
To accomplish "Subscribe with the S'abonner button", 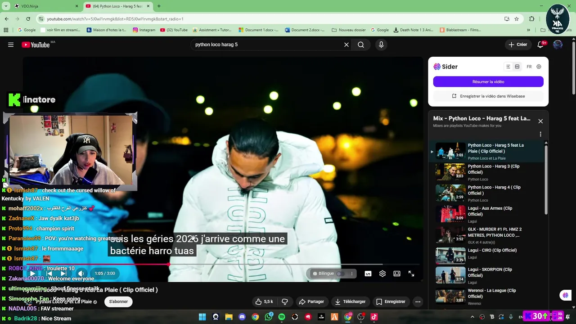I will (118, 301).
